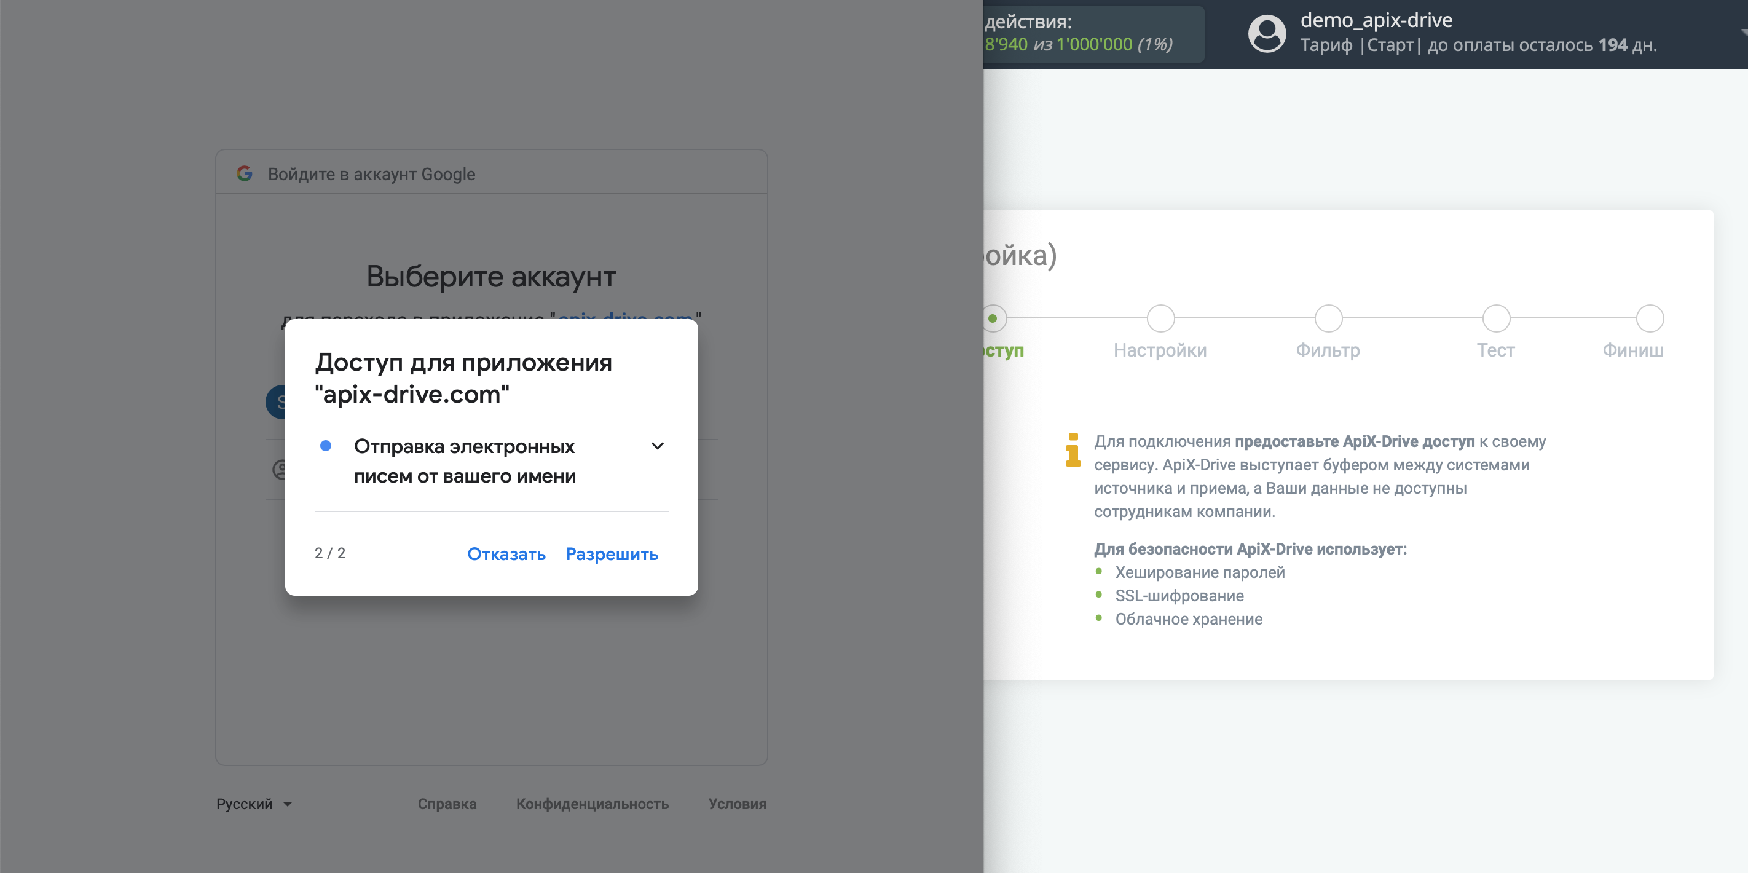Click the demo_apix-drive account name
The width and height of the screenshot is (1748, 873).
[1376, 20]
